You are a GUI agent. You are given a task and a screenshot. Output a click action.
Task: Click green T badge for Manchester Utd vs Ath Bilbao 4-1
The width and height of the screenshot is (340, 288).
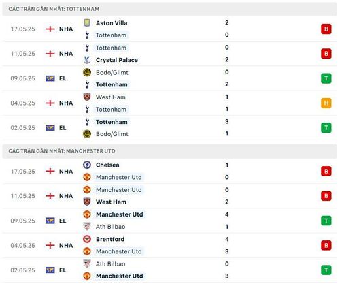pos(326,221)
